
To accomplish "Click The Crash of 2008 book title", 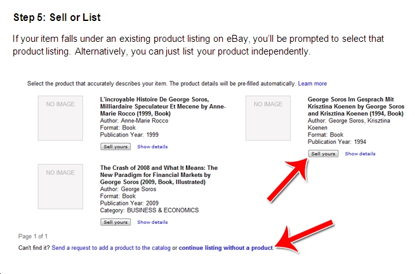I will [159, 175].
